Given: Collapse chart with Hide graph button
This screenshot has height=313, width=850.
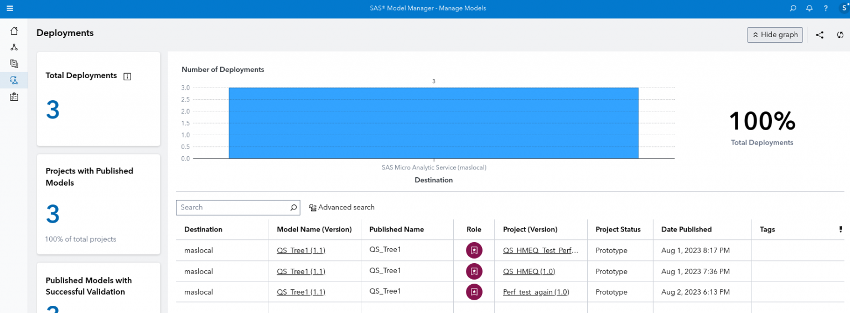Looking at the screenshot, I should coord(775,35).
